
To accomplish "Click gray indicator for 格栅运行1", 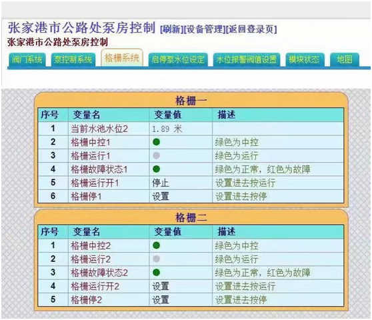I will (x=157, y=155).
